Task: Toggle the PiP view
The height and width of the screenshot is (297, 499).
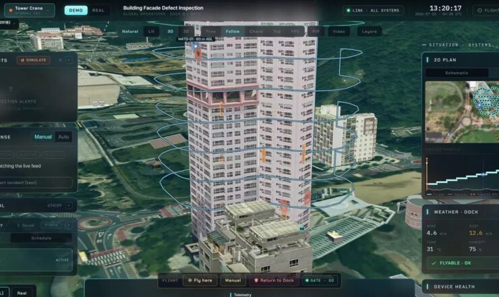Action: click(316, 31)
